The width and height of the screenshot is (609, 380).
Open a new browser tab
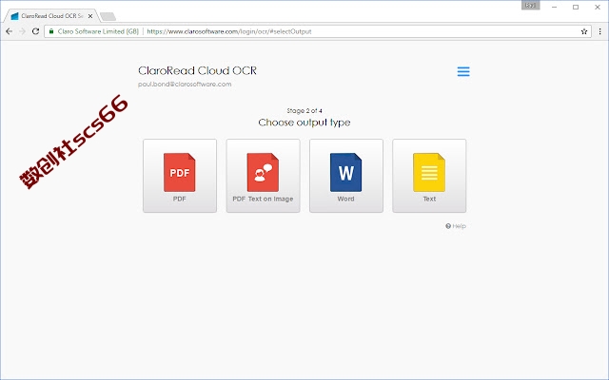pos(108,16)
